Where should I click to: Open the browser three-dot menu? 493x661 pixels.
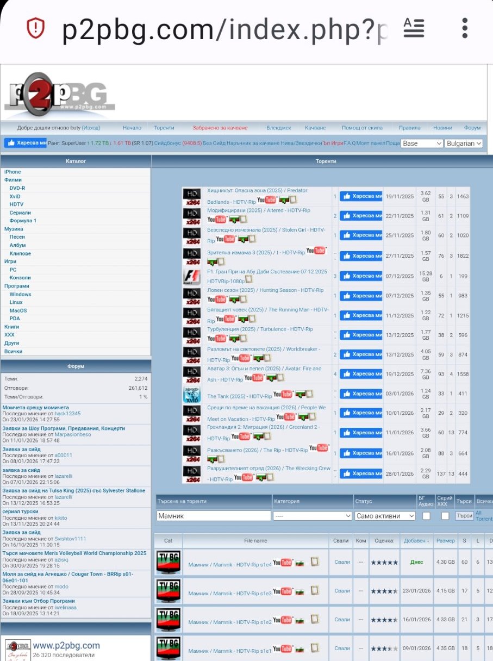[465, 28]
